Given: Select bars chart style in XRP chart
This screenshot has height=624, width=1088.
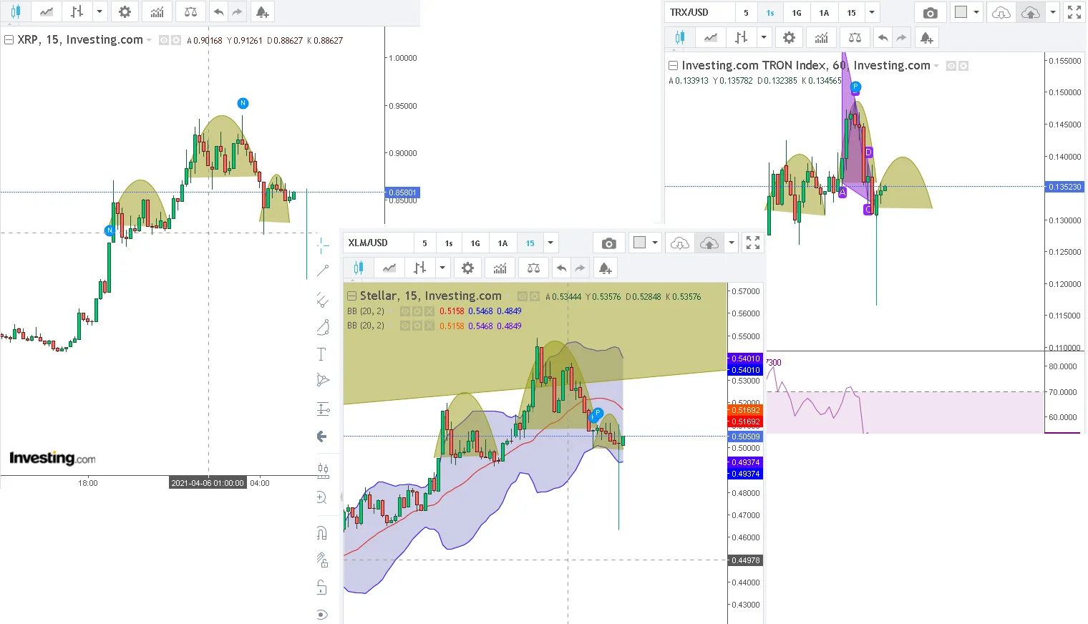Looking at the screenshot, I should pyautogui.click(x=77, y=12).
